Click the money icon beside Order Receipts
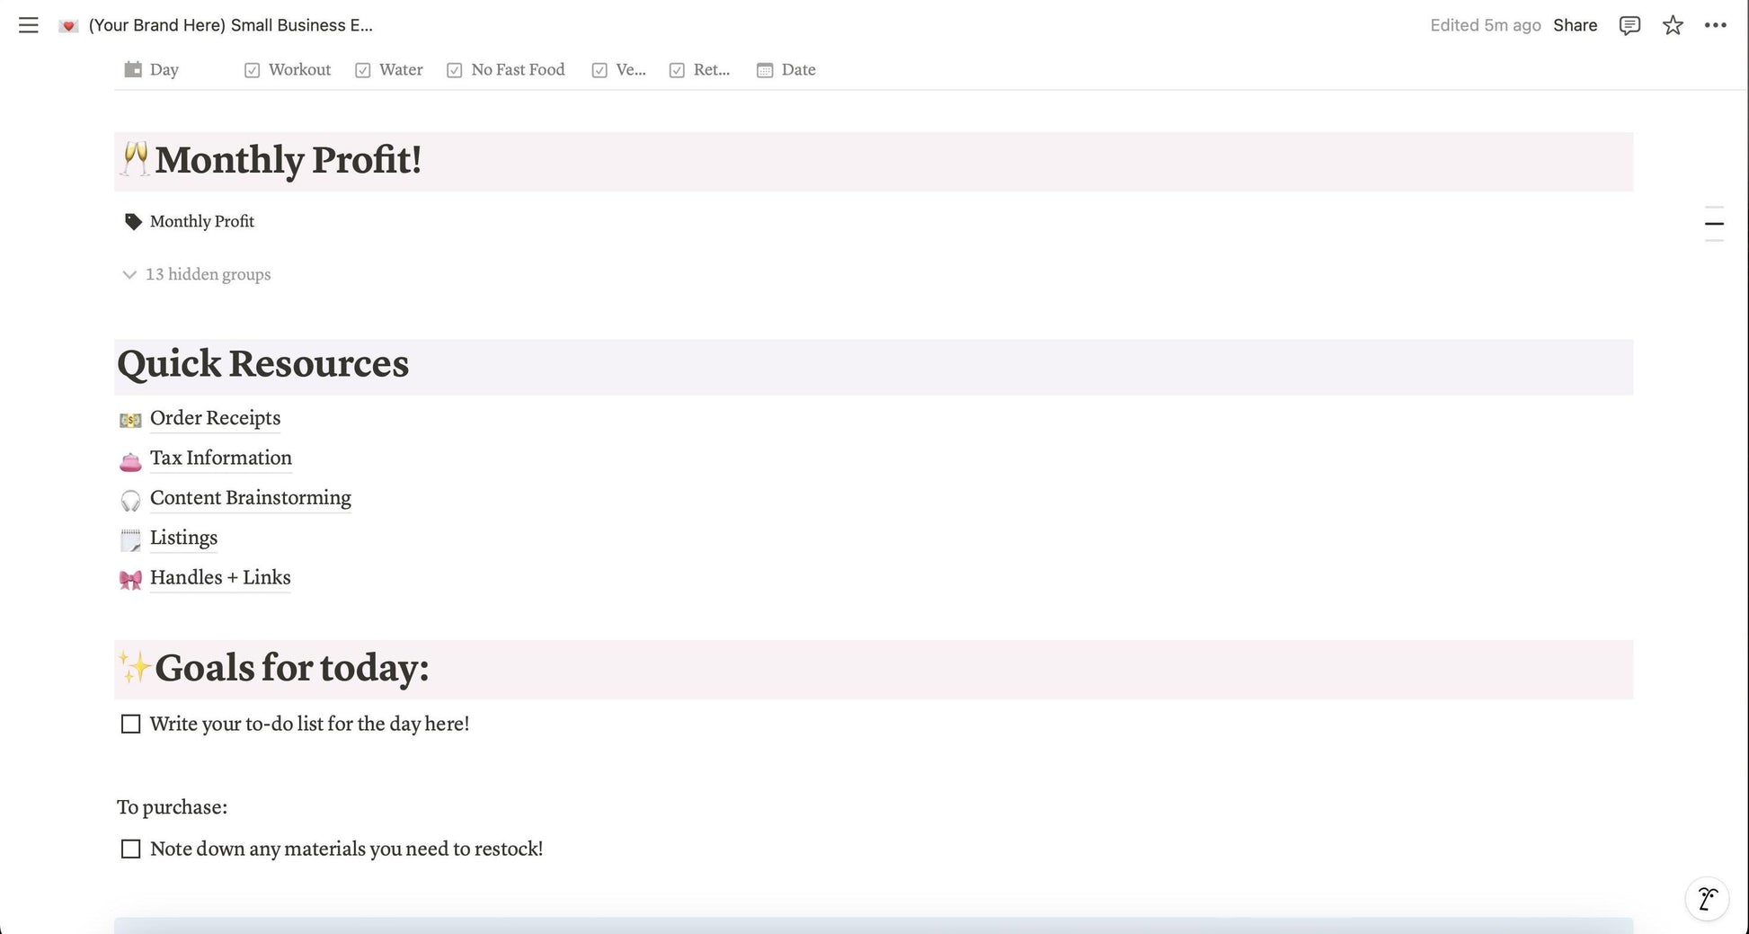 130,420
